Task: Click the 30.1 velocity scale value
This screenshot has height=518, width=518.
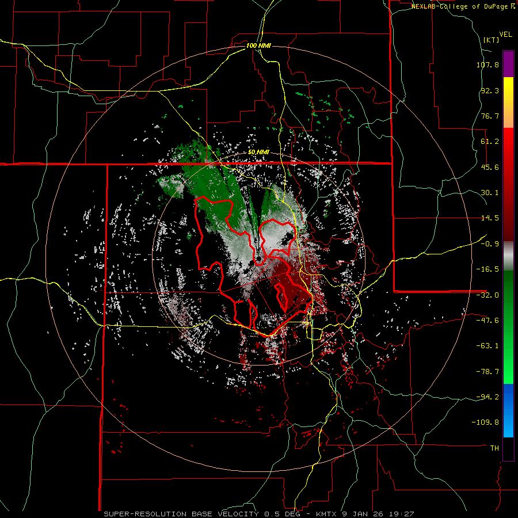Action: click(x=490, y=193)
